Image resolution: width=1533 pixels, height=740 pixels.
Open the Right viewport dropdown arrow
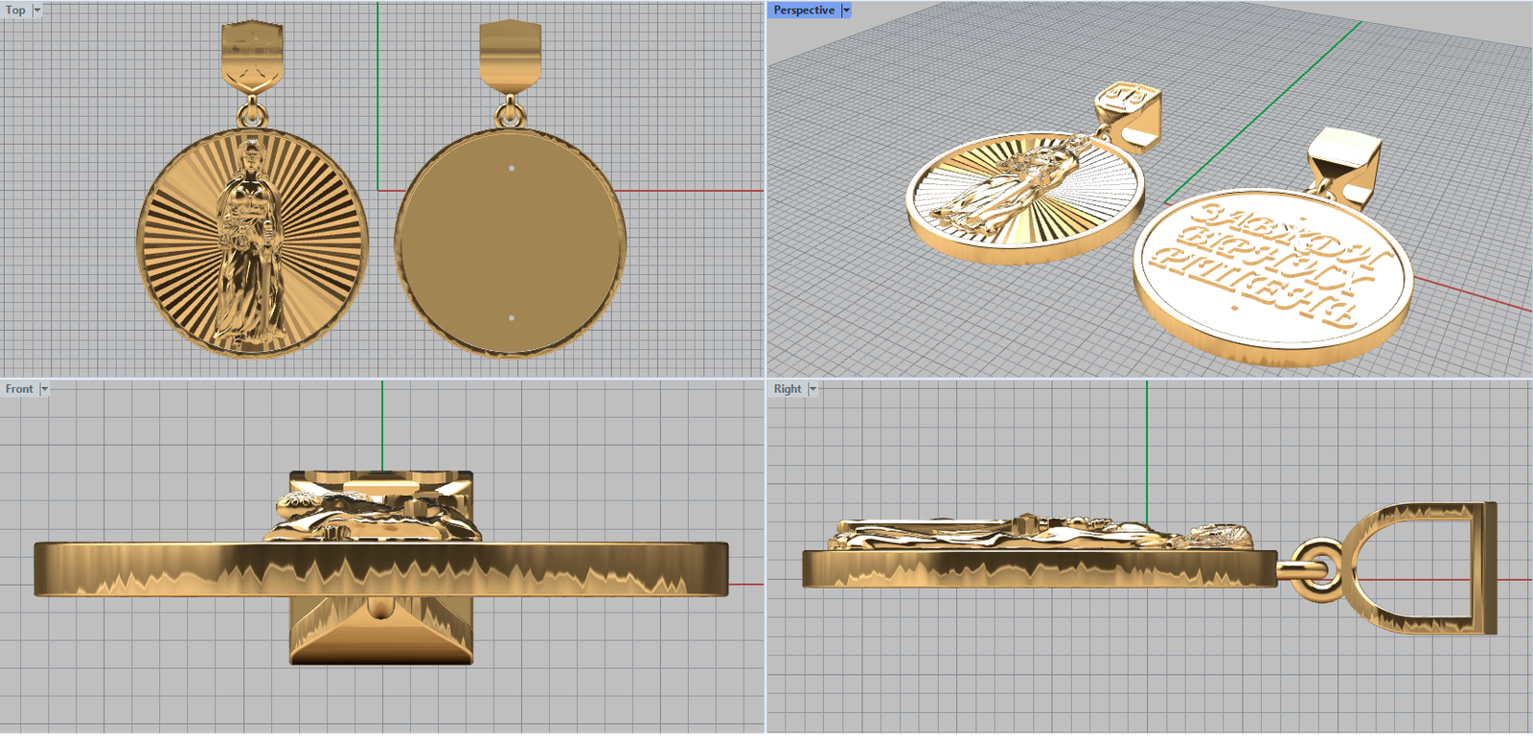812,389
